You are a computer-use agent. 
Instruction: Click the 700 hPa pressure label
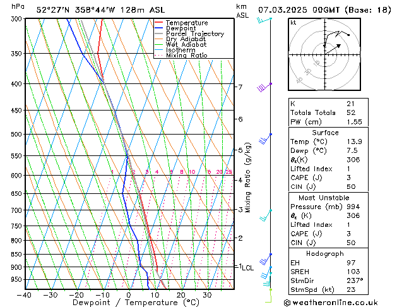[18, 210]
